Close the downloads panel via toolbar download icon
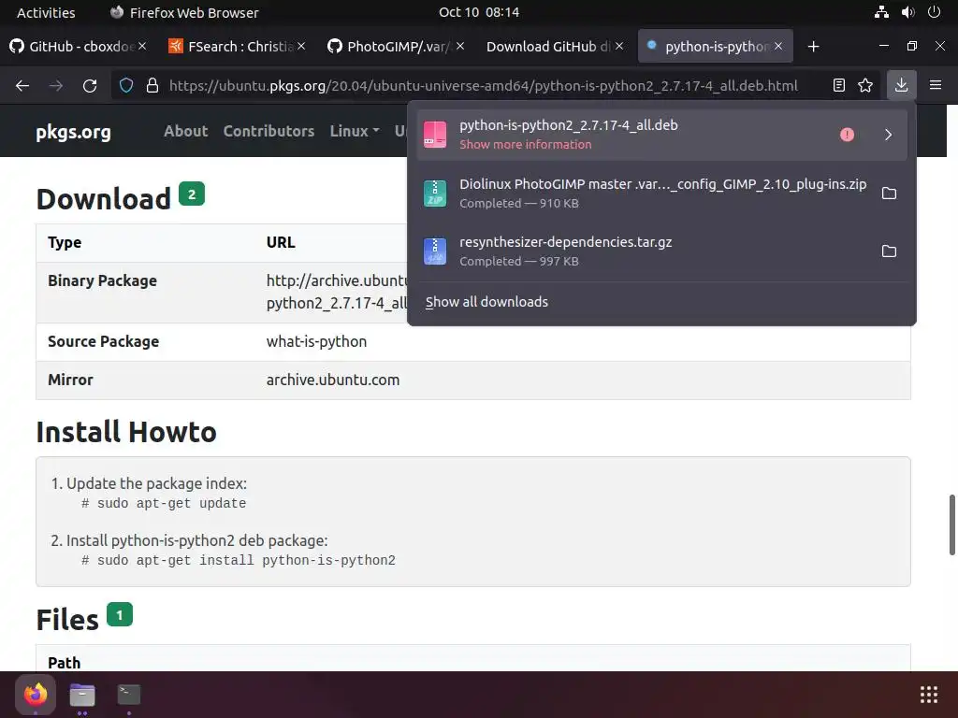 [x=901, y=85]
